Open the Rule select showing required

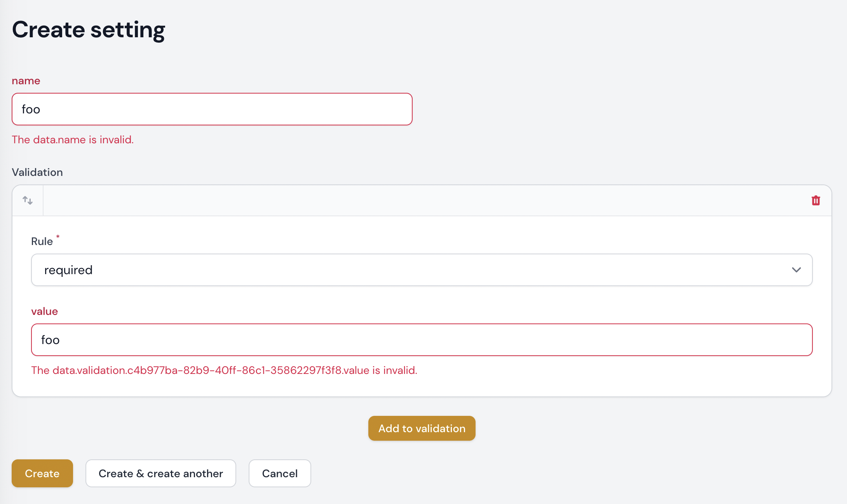[389, 270]
